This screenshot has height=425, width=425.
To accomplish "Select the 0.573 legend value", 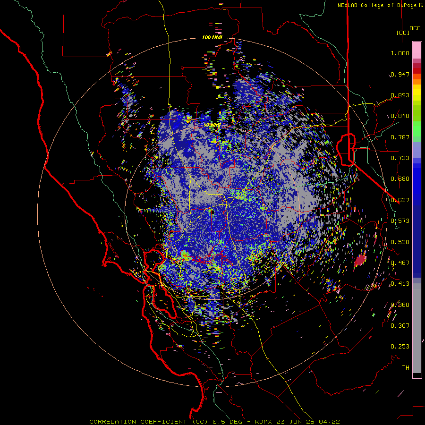I will coord(400,221).
